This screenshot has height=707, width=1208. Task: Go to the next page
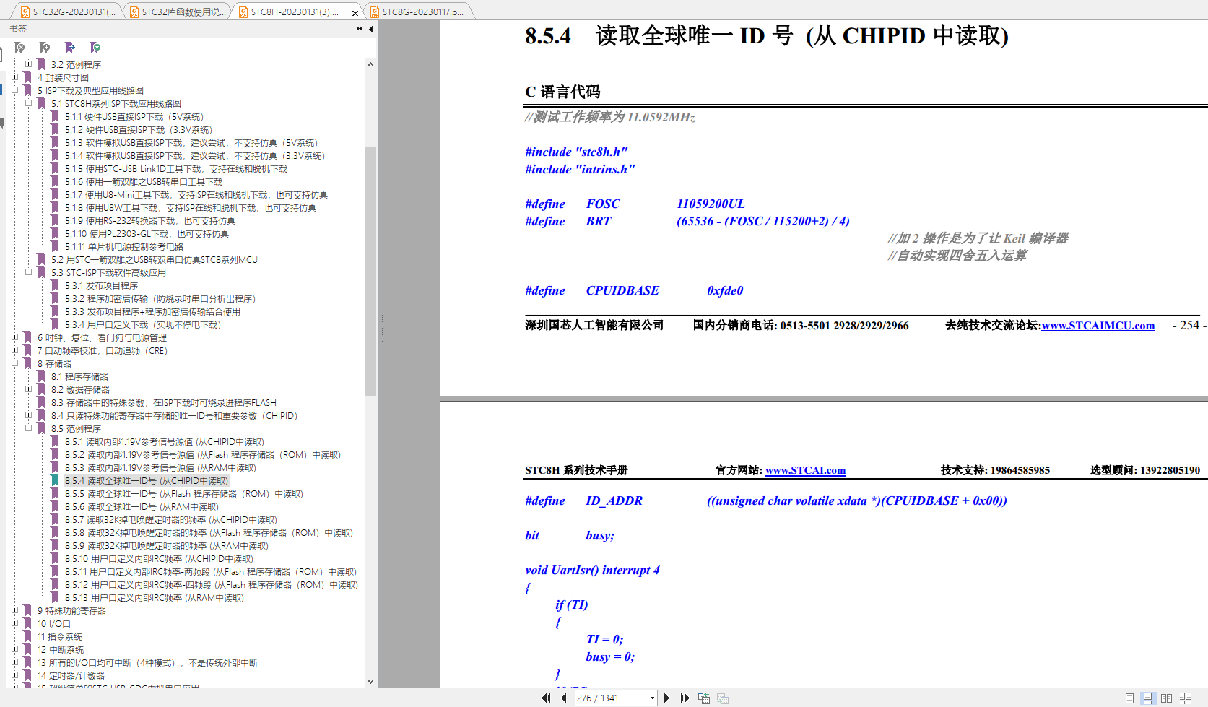[x=666, y=698]
